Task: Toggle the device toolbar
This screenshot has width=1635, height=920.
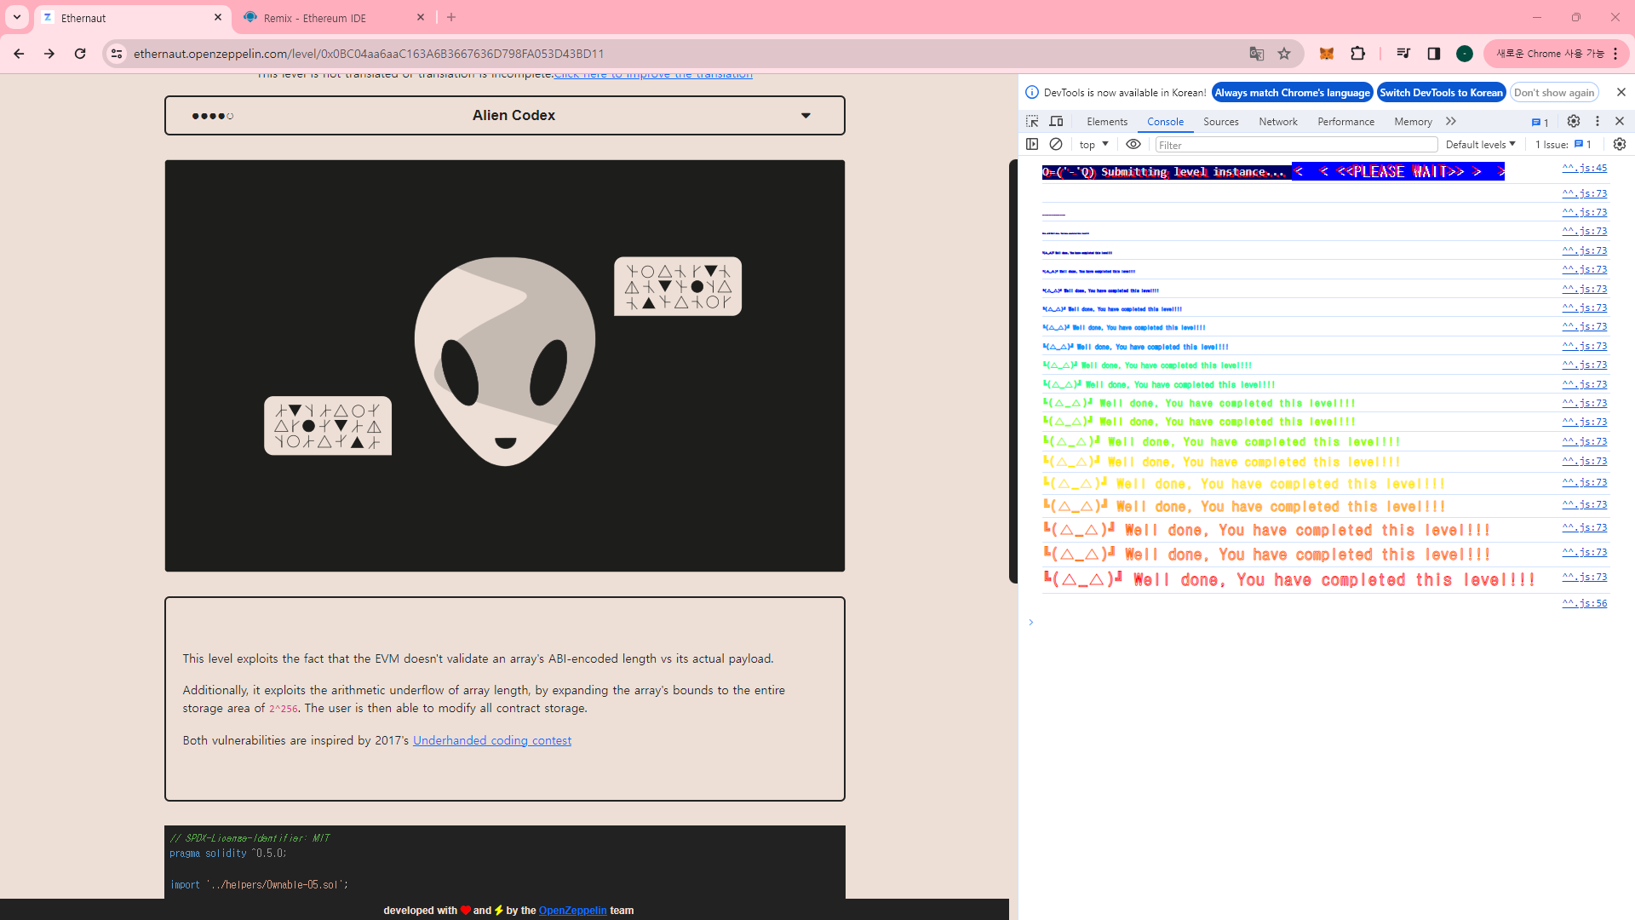Action: (1057, 121)
